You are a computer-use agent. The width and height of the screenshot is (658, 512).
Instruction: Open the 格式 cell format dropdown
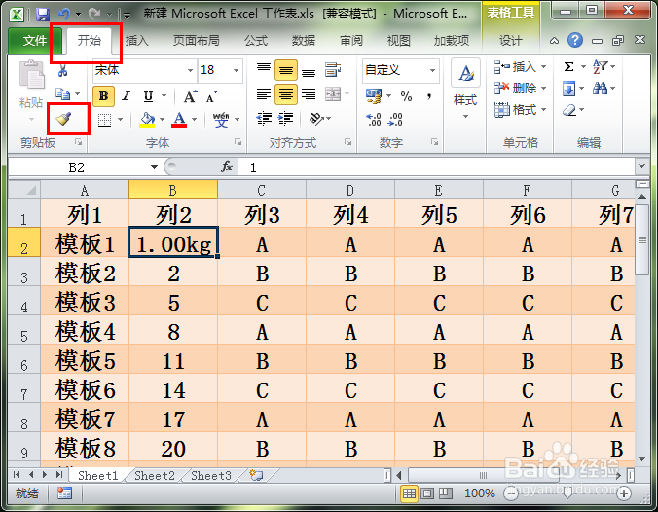click(521, 110)
